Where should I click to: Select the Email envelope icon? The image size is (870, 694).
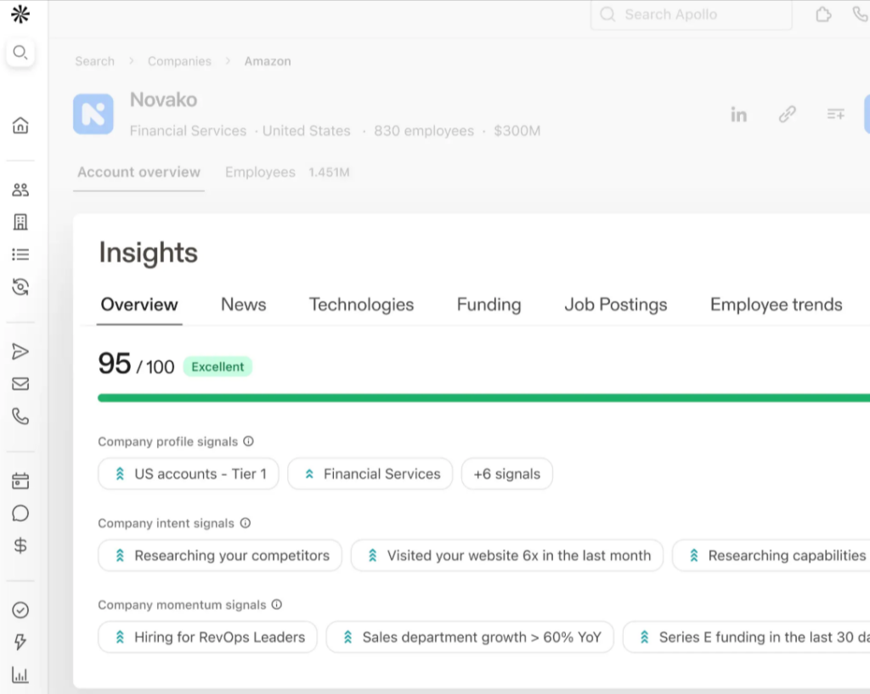20,383
